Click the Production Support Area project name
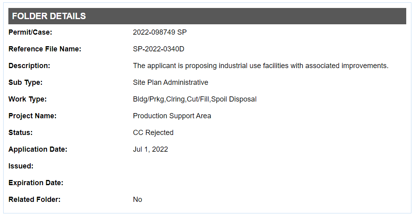The width and height of the screenshot is (415, 219). point(172,116)
